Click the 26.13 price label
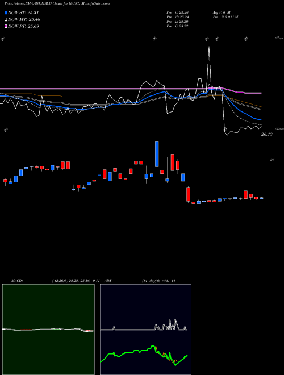This screenshot has width=284, height=375. point(266,135)
